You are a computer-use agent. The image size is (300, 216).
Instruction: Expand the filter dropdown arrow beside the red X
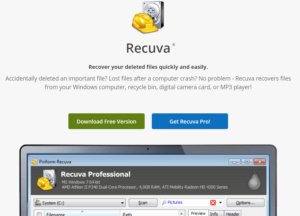(x=220, y=203)
